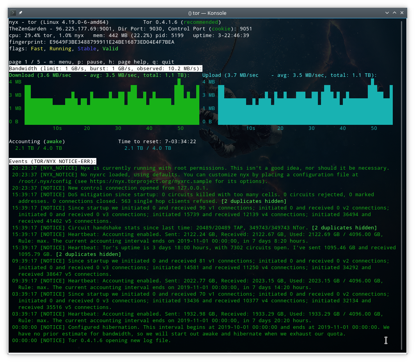The width and height of the screenshot is (415, 362).
Task: Click the vertical scrollbar on the right edge
Action: pos(401,185)
